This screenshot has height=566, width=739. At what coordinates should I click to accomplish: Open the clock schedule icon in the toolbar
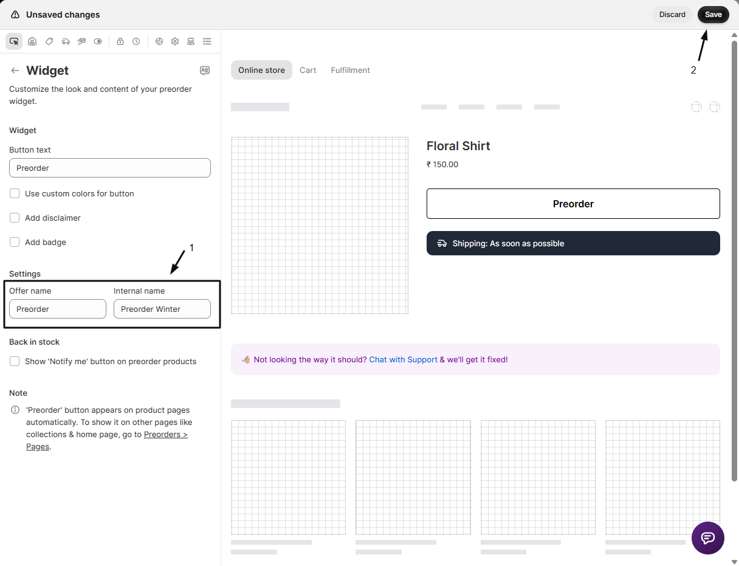(136, 41)
